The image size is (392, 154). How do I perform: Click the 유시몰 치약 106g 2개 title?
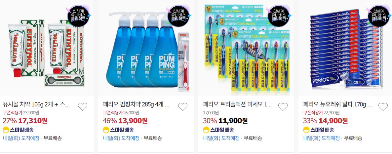coord(36,104)
